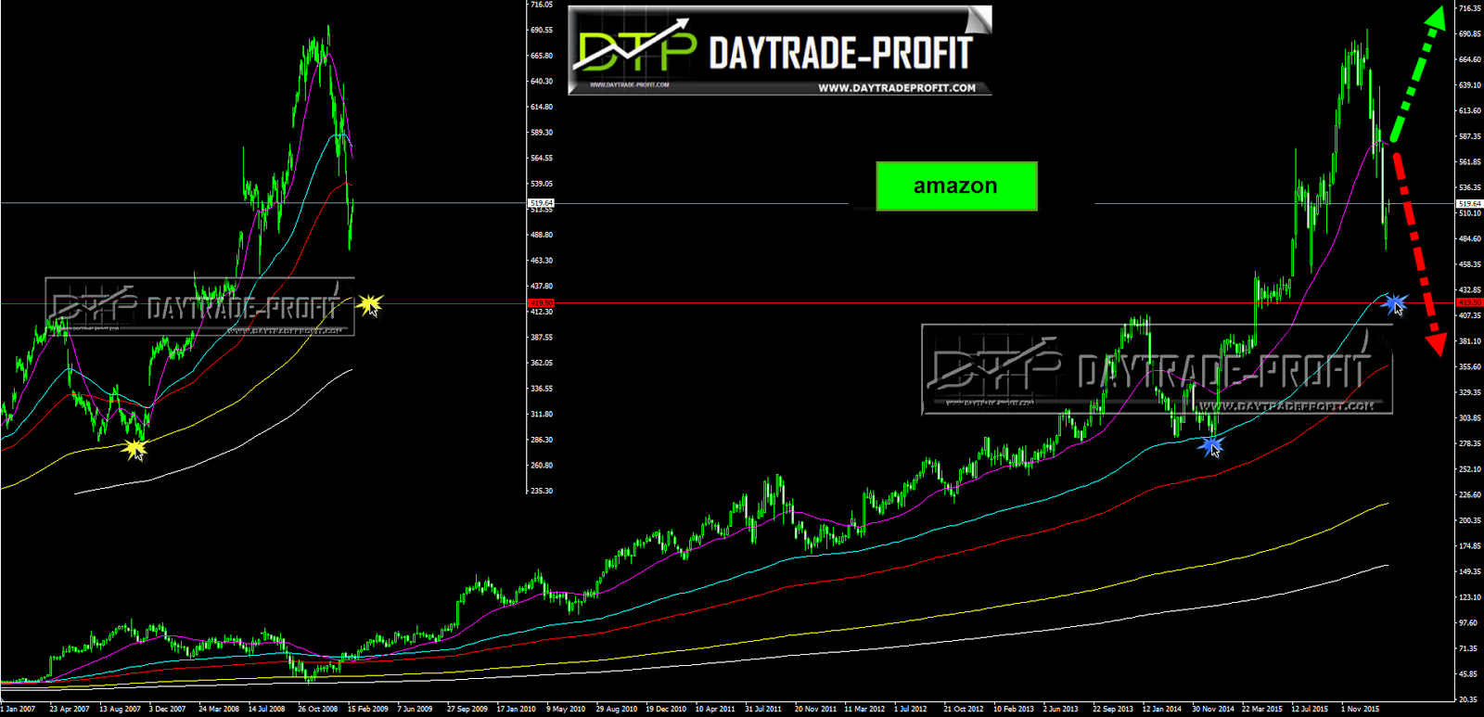
Task: Click the 10 Apr 2011 date label
Action: click(715, 710)
